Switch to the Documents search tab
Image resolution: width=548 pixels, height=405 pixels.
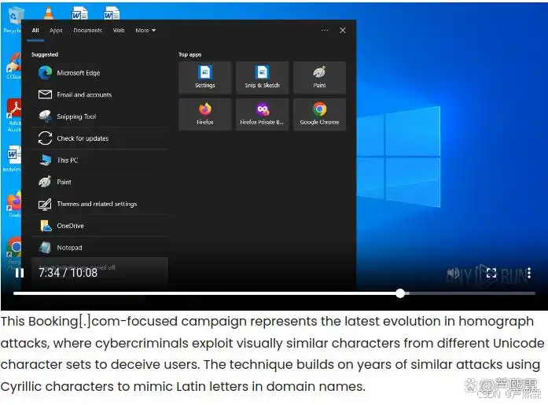coord(88,31)
